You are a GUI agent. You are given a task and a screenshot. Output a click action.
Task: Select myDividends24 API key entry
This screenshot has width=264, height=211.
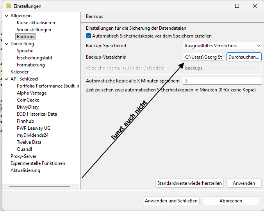point(33,135)
